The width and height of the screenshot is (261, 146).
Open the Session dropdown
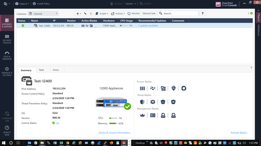click(131, 4)
